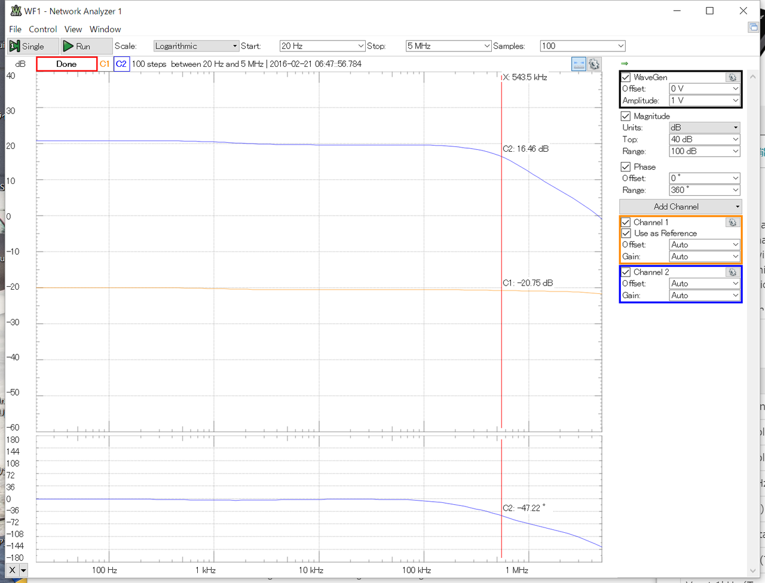Open Channel 2 settings gear
The width and height of the screenshot is (765, 583).
pos(732,272)
